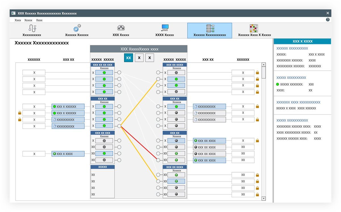Click the green status LED in the side panel legend
Image resolution: width=341 pixels, height=212 pixels.
pos(276,84)
